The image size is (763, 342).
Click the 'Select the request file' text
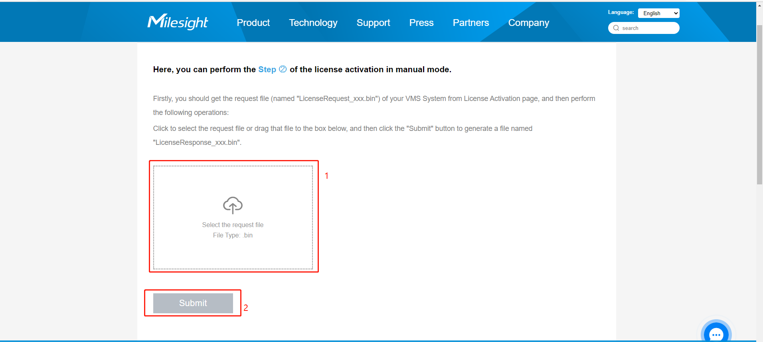pyautogui.click(x=233, y=225)
